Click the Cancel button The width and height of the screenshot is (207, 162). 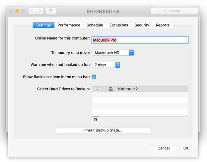[x=164, y=148]
